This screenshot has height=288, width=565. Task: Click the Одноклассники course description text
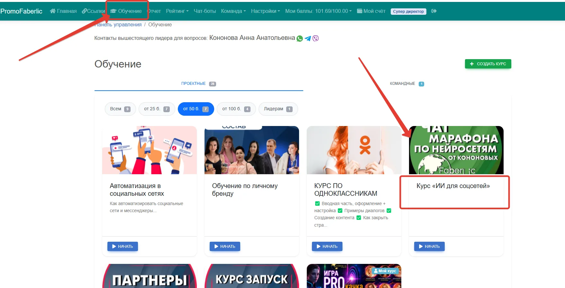click(353, 214)
